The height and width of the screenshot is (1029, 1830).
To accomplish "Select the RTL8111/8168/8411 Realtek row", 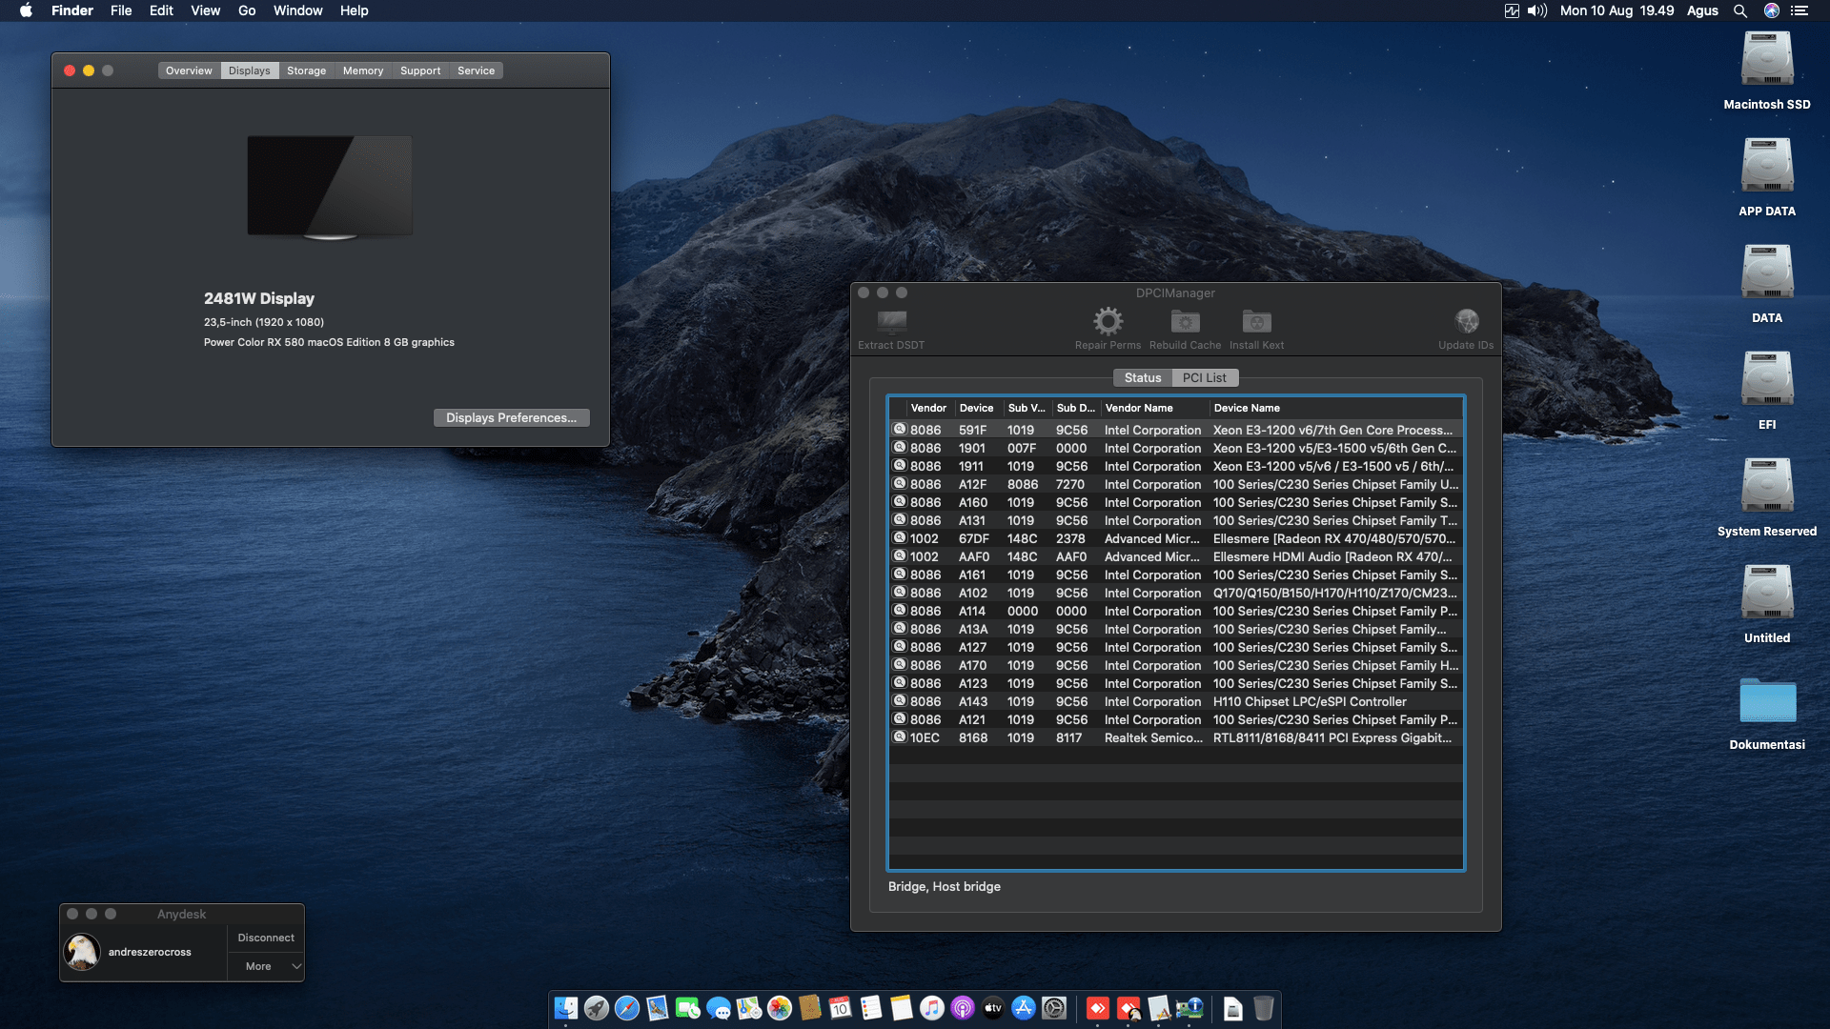I will click(x=1176, y=738).
